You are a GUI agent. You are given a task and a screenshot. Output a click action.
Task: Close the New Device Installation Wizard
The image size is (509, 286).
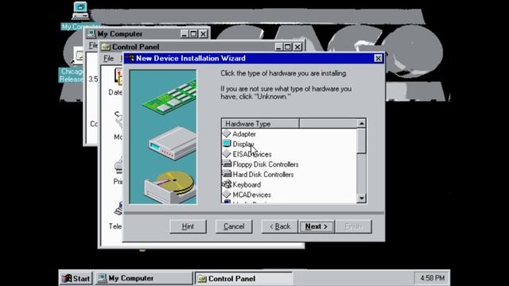(379, 58)
